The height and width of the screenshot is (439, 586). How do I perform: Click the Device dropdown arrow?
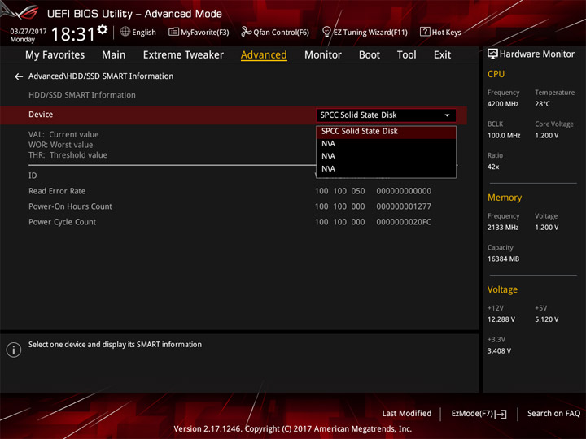tap(448, 115)
